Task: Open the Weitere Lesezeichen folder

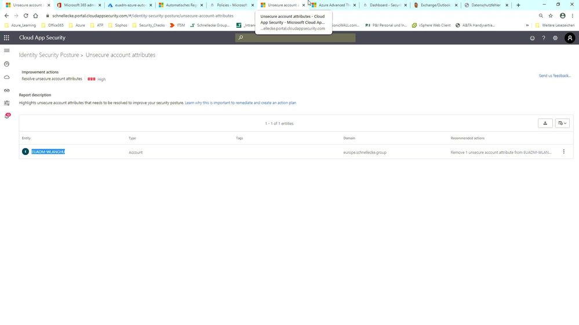Action: [555, 25]
